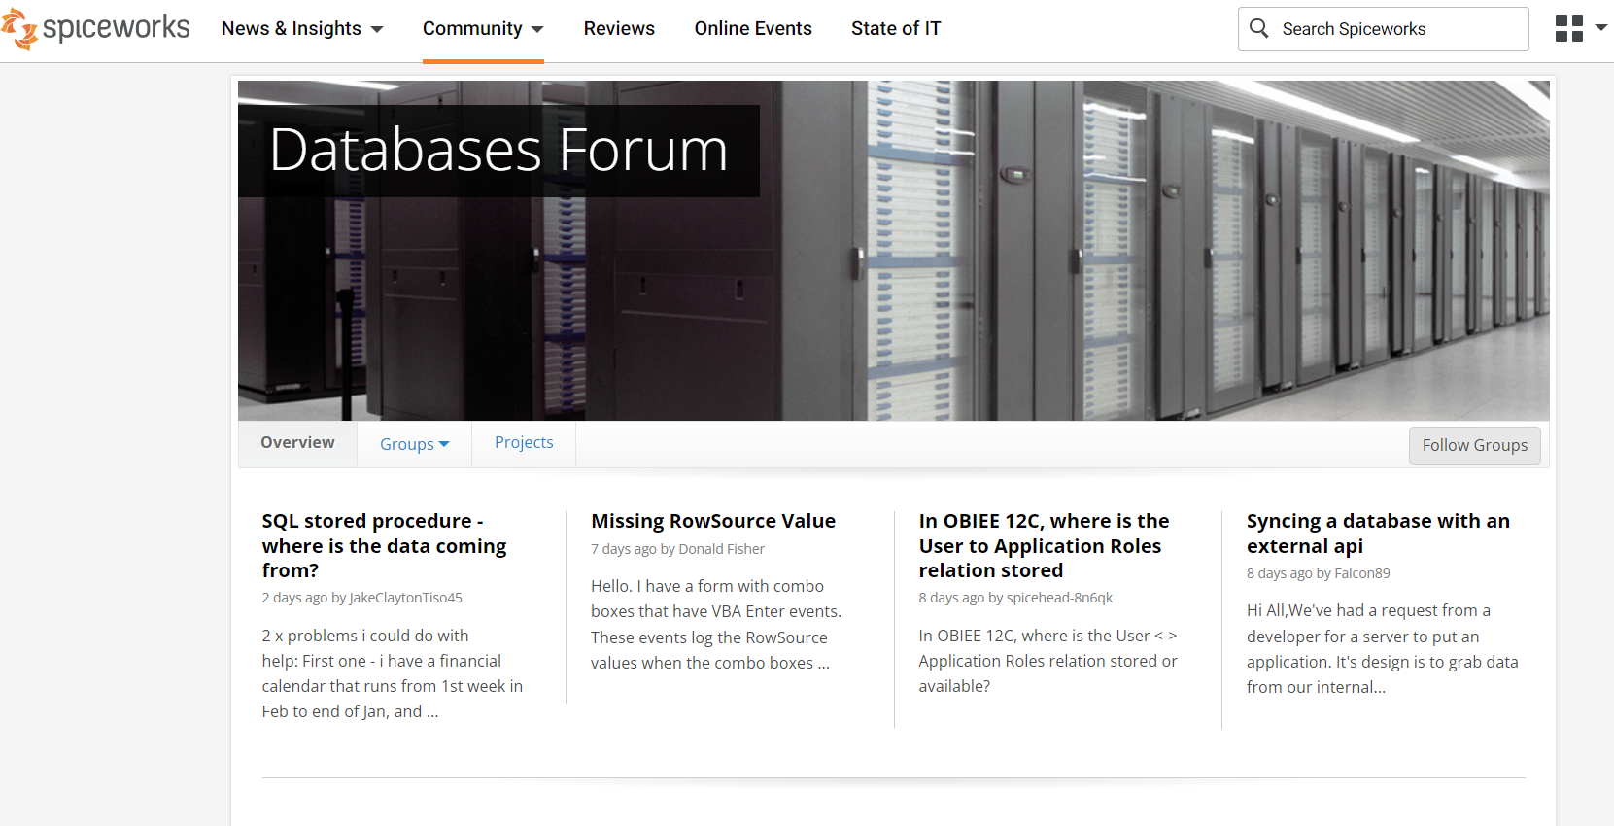Open the Missing RowSource Value post
Image resolution: width=1614 pixels, height=826 pixels.
click(713, 521)
